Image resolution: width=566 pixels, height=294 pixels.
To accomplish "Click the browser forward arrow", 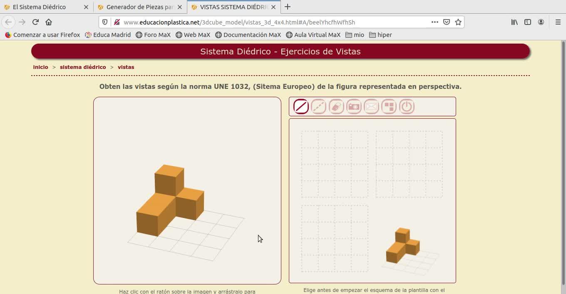I will [x=22, y=22].
